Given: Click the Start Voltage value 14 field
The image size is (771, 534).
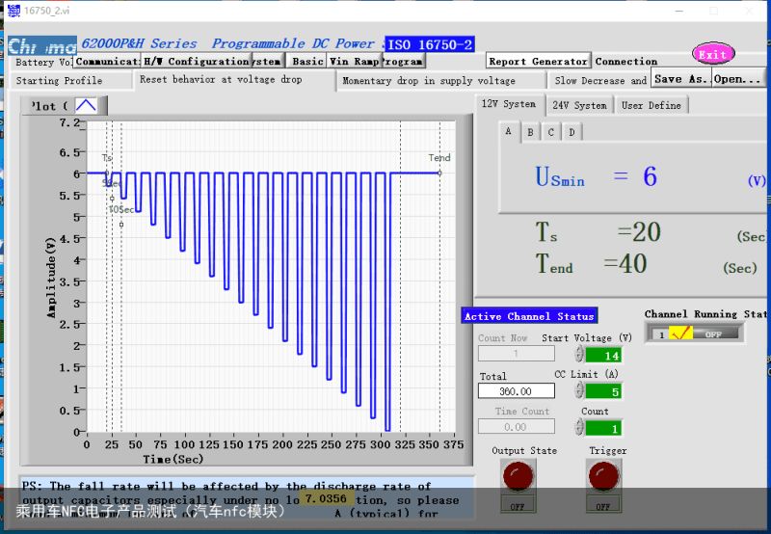Looking at the screenshot, I should click(x=603, y=355).
